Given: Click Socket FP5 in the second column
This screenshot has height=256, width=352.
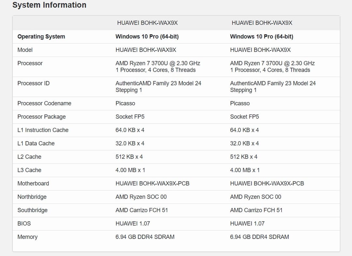Looking at the screenshot, I should (244, 117).
